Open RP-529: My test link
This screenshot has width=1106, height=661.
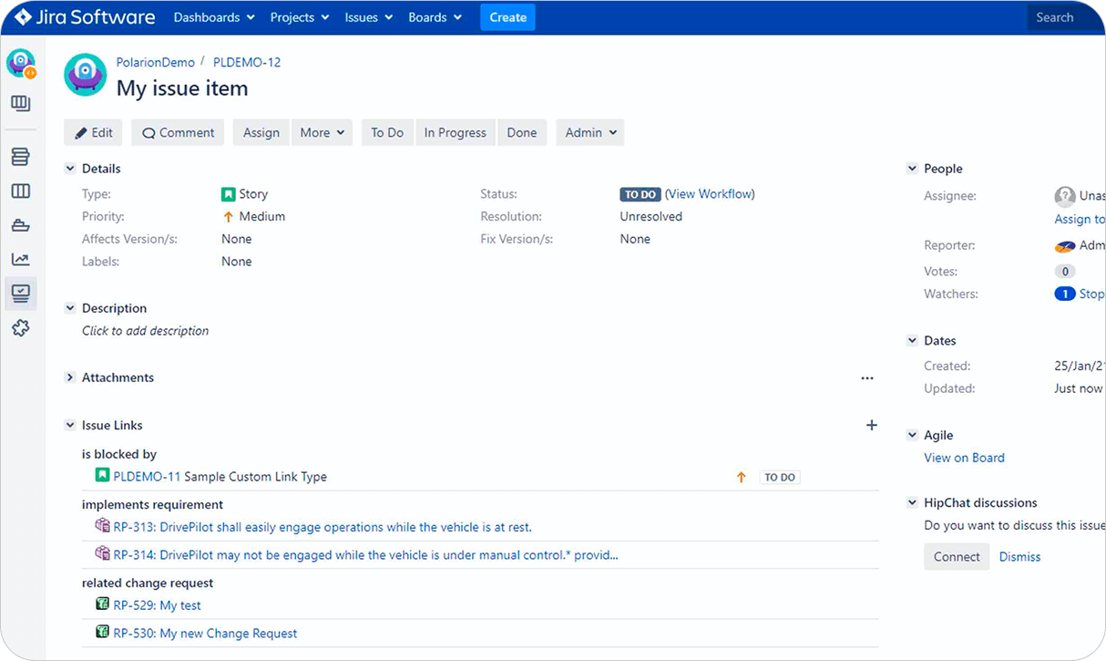[x=158, y=605]
